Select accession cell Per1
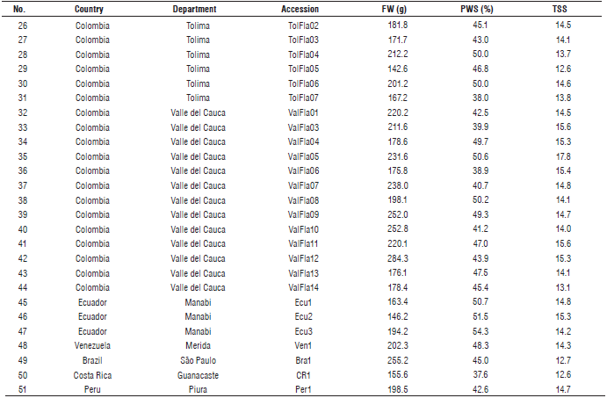607x398 pixels. [303, 388]
